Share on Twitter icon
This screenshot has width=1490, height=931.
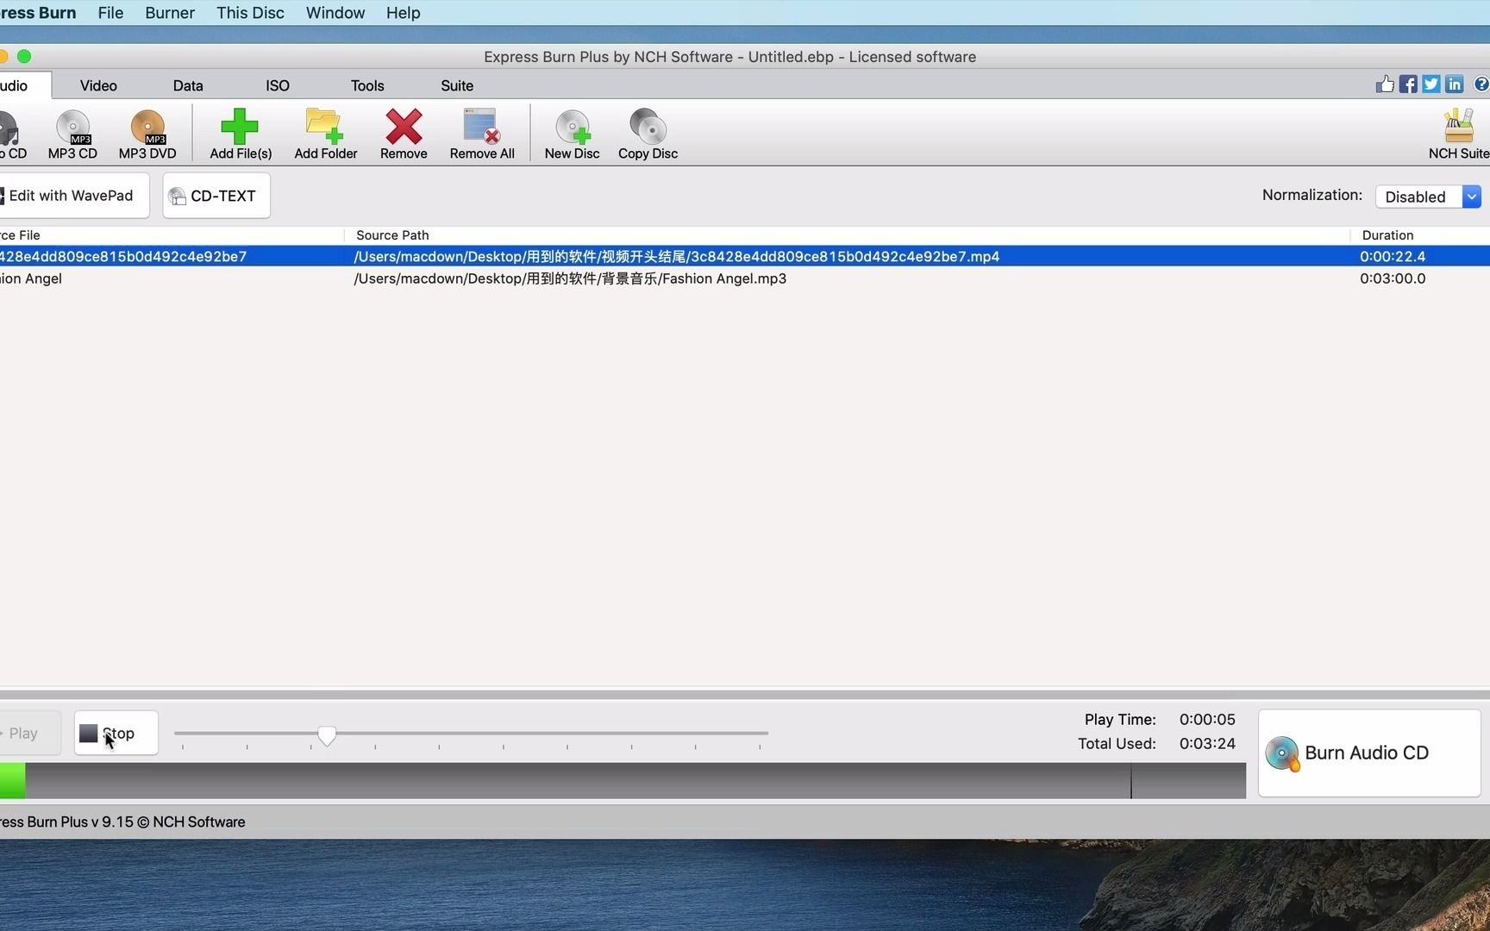(x=1431, y=84)
